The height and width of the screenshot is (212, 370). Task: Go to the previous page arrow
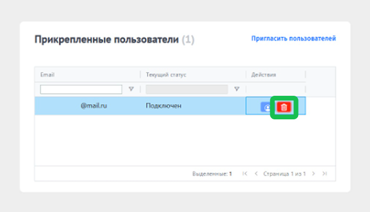pyautogui.click(x=256, y=174)
